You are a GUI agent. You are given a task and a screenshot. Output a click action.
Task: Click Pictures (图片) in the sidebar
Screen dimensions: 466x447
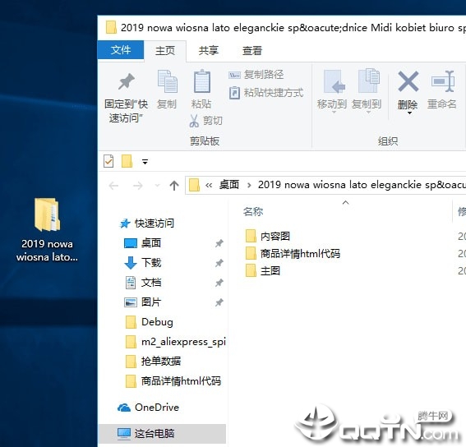[x=143, y=302]
